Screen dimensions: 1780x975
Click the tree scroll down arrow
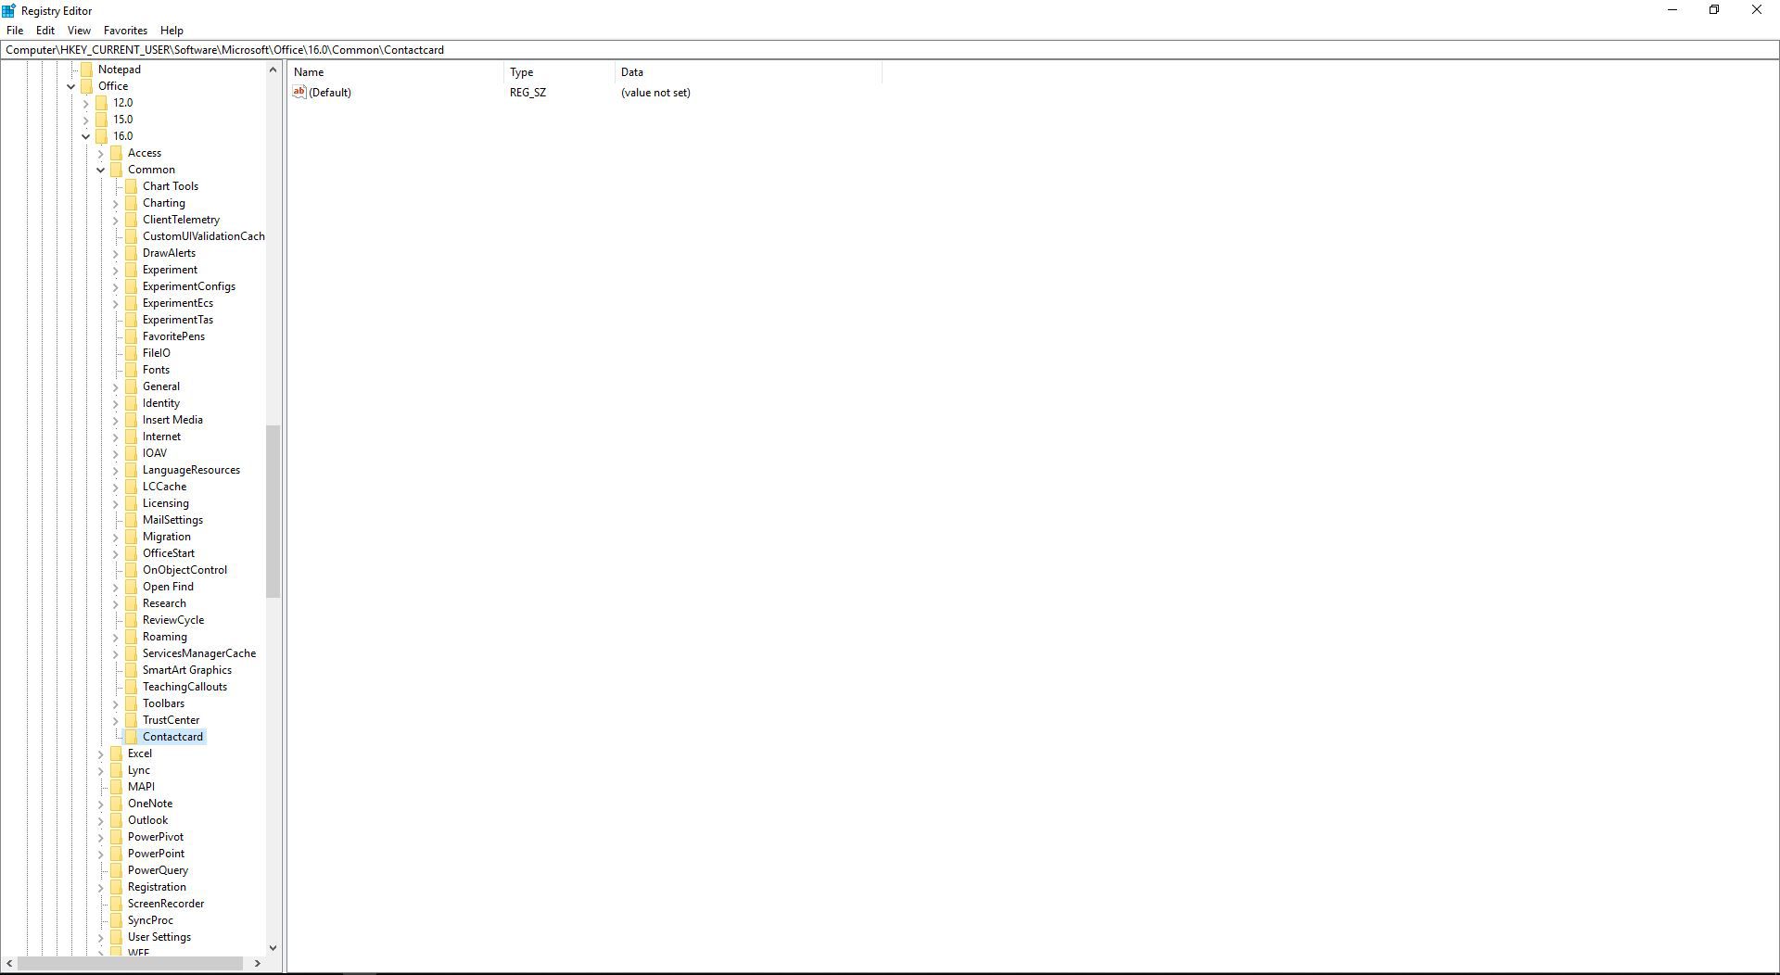coord(273,947)
